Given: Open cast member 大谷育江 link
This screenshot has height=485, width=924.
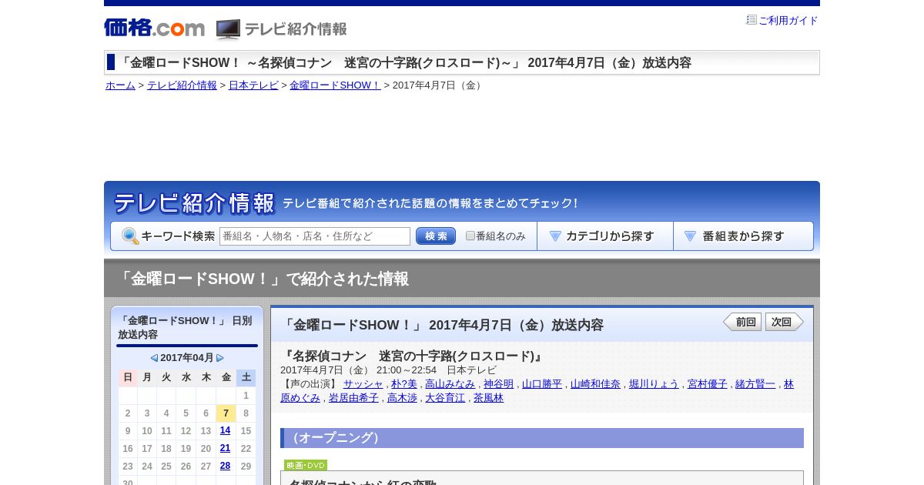Looking at the screenshot, I should (x=445, y=398).
